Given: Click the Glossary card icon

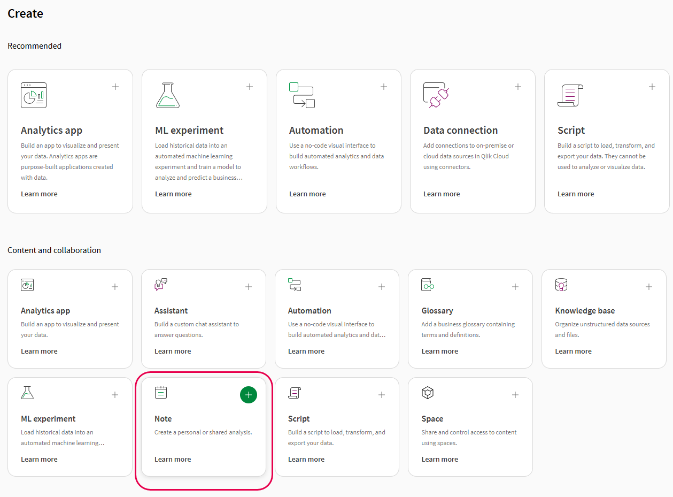Looking at the screenshot, I should (428, 285).
